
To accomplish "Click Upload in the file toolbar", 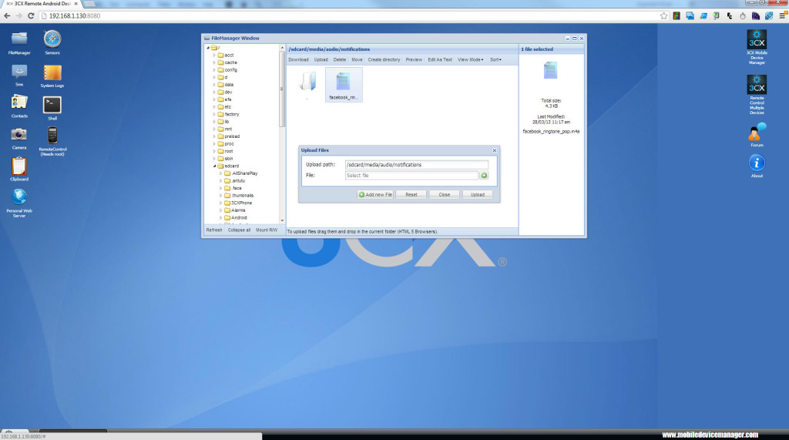I will coord(321,59).
